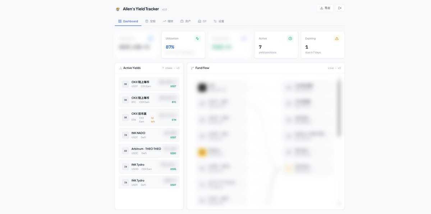Click the logout arrow icon button
This screenshot has height=214, width=431.
pos(340,8)
